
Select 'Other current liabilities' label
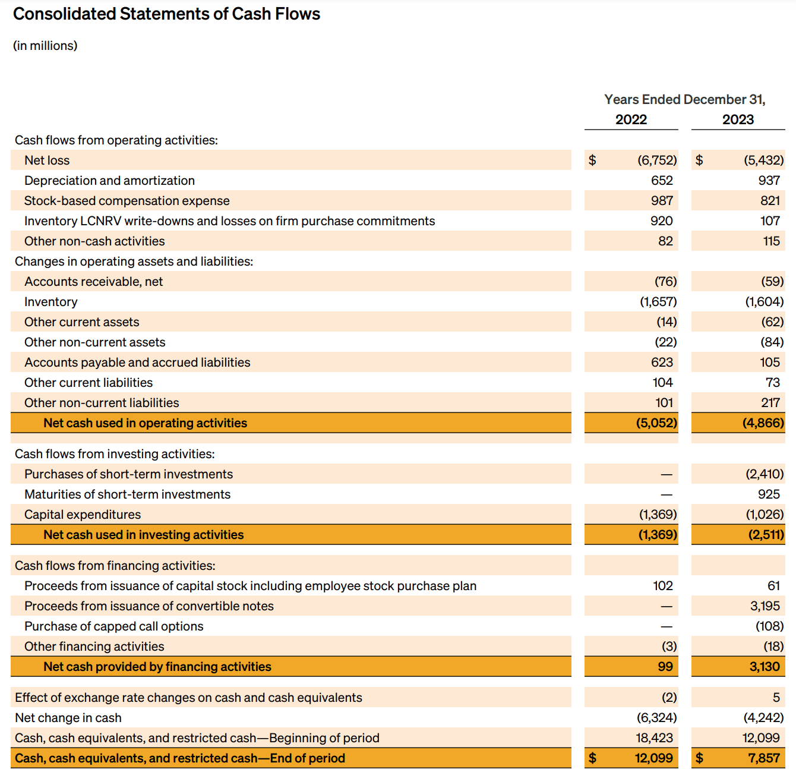tap(89, 383)
